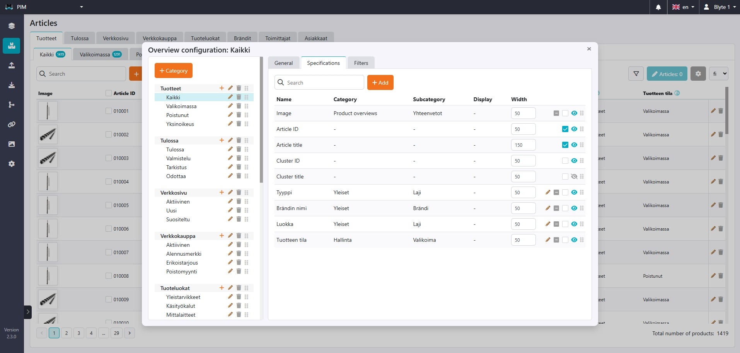
Task: Click the orange Add button
Action: click(x=380, y=83)
